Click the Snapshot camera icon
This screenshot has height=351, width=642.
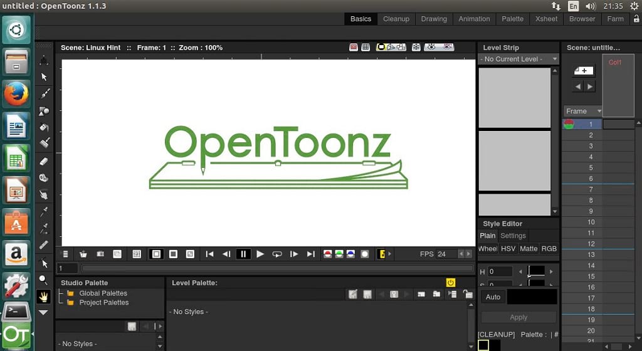click(100, 254)
